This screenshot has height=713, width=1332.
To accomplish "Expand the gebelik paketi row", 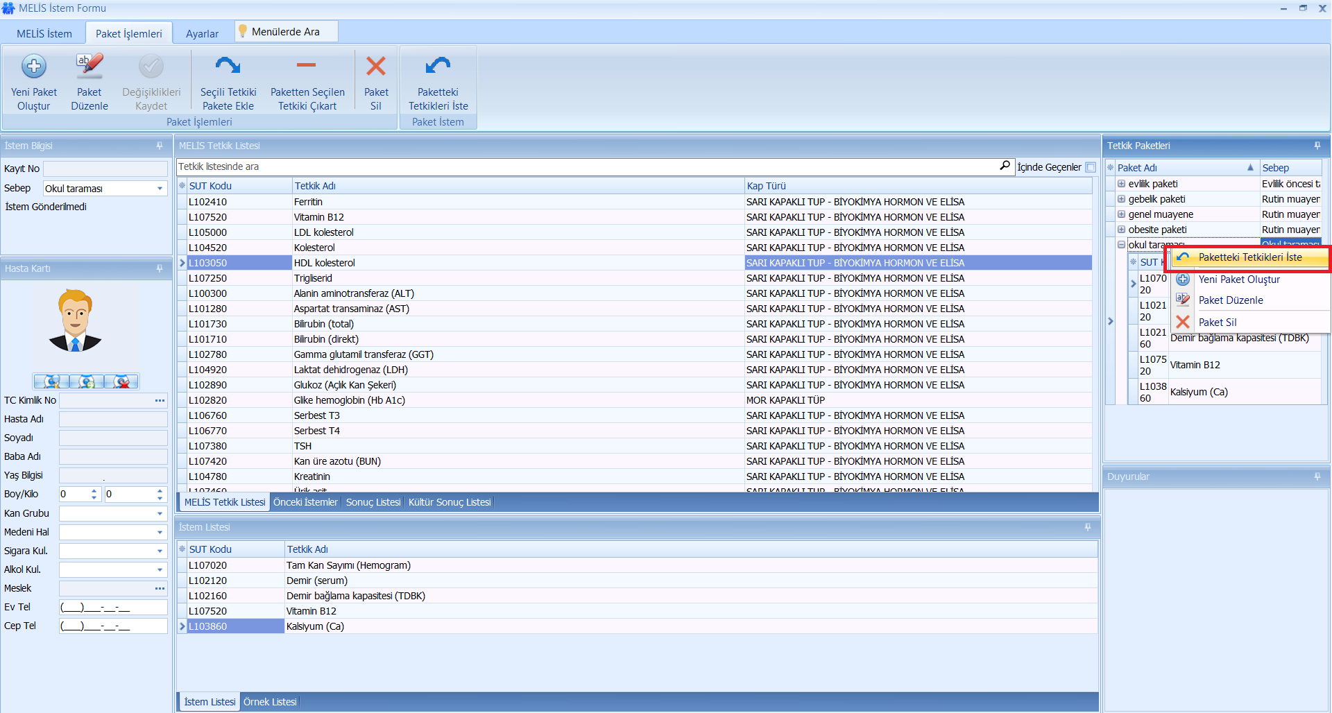I will point(1121,199).
